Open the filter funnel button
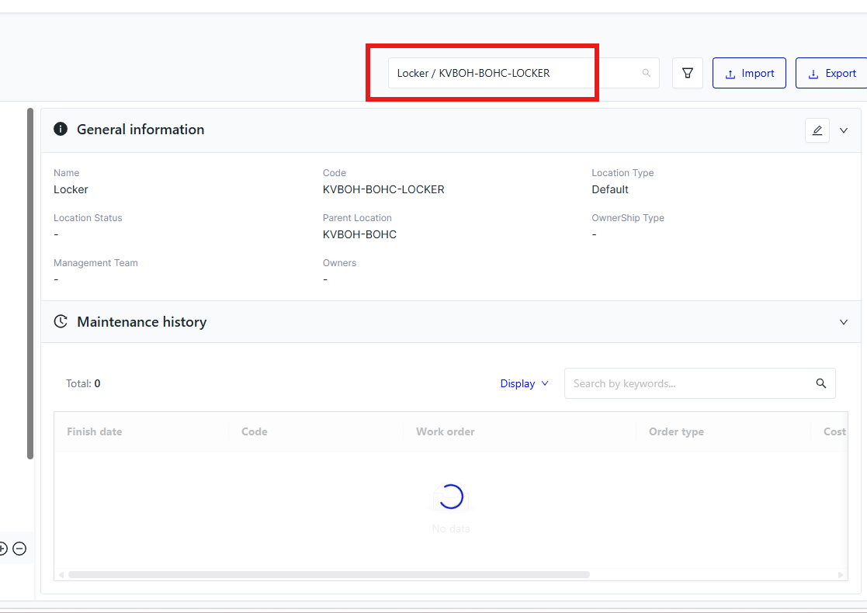867x613 pixels. tap(687, 73)
